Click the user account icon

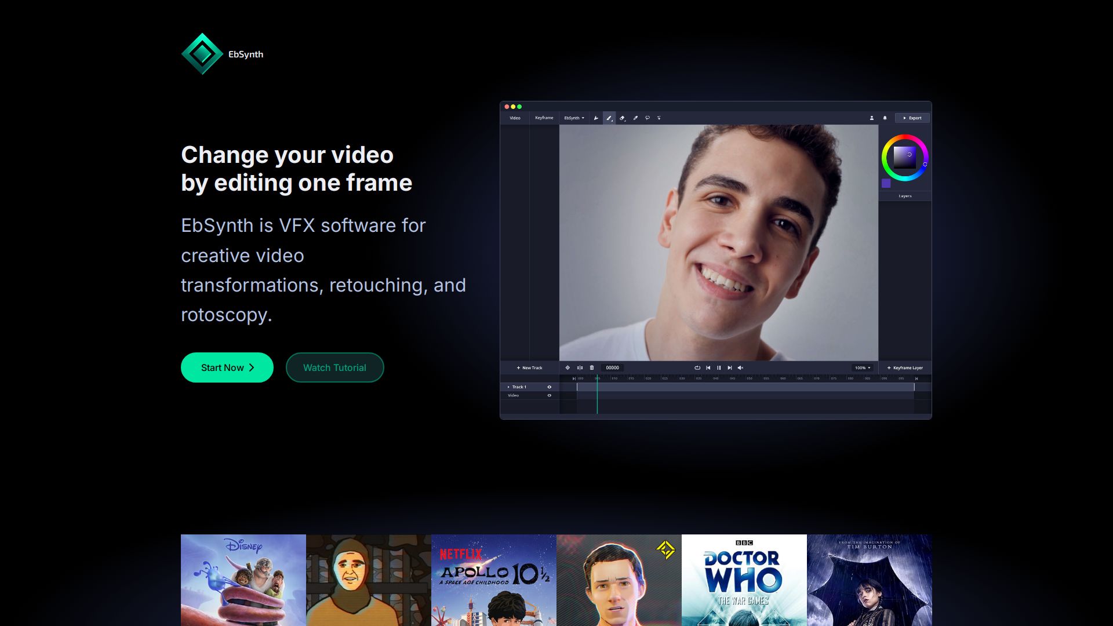point(871,118)
